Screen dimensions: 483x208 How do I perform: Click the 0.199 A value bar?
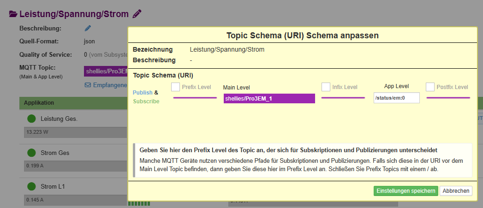(x=74, y=165)
